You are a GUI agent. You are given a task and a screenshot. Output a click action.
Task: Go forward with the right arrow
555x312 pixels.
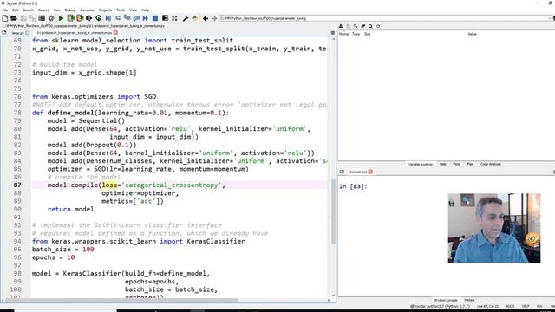[x=214, y=18]
